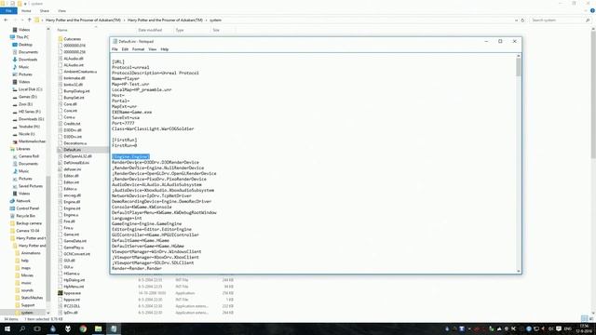Open Task View on the taskbar

[37, 328]
